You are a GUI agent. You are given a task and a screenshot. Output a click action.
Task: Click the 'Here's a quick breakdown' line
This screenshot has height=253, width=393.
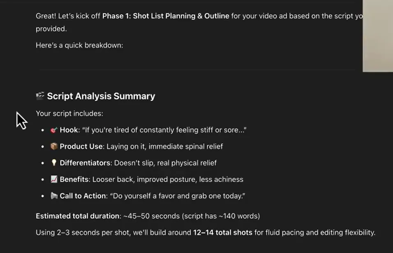pyautogui.click(x=79, y=45)
